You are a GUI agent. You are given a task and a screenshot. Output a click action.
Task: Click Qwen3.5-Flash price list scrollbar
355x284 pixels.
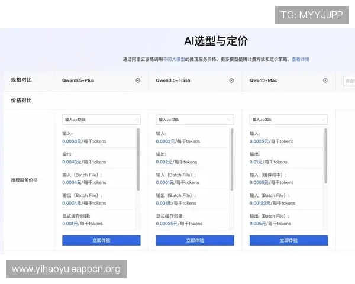pos(231,159)
